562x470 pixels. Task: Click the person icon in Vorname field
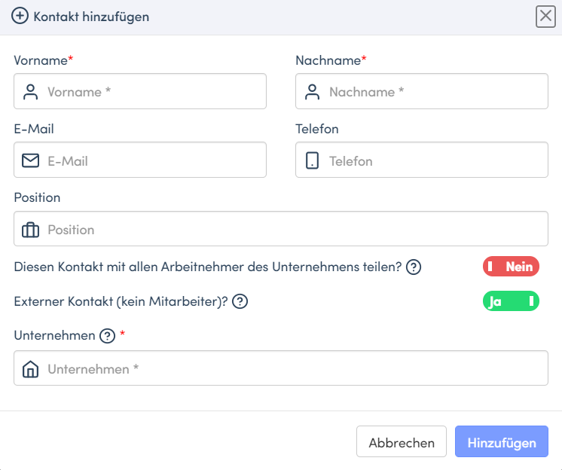tap(30, 92)
